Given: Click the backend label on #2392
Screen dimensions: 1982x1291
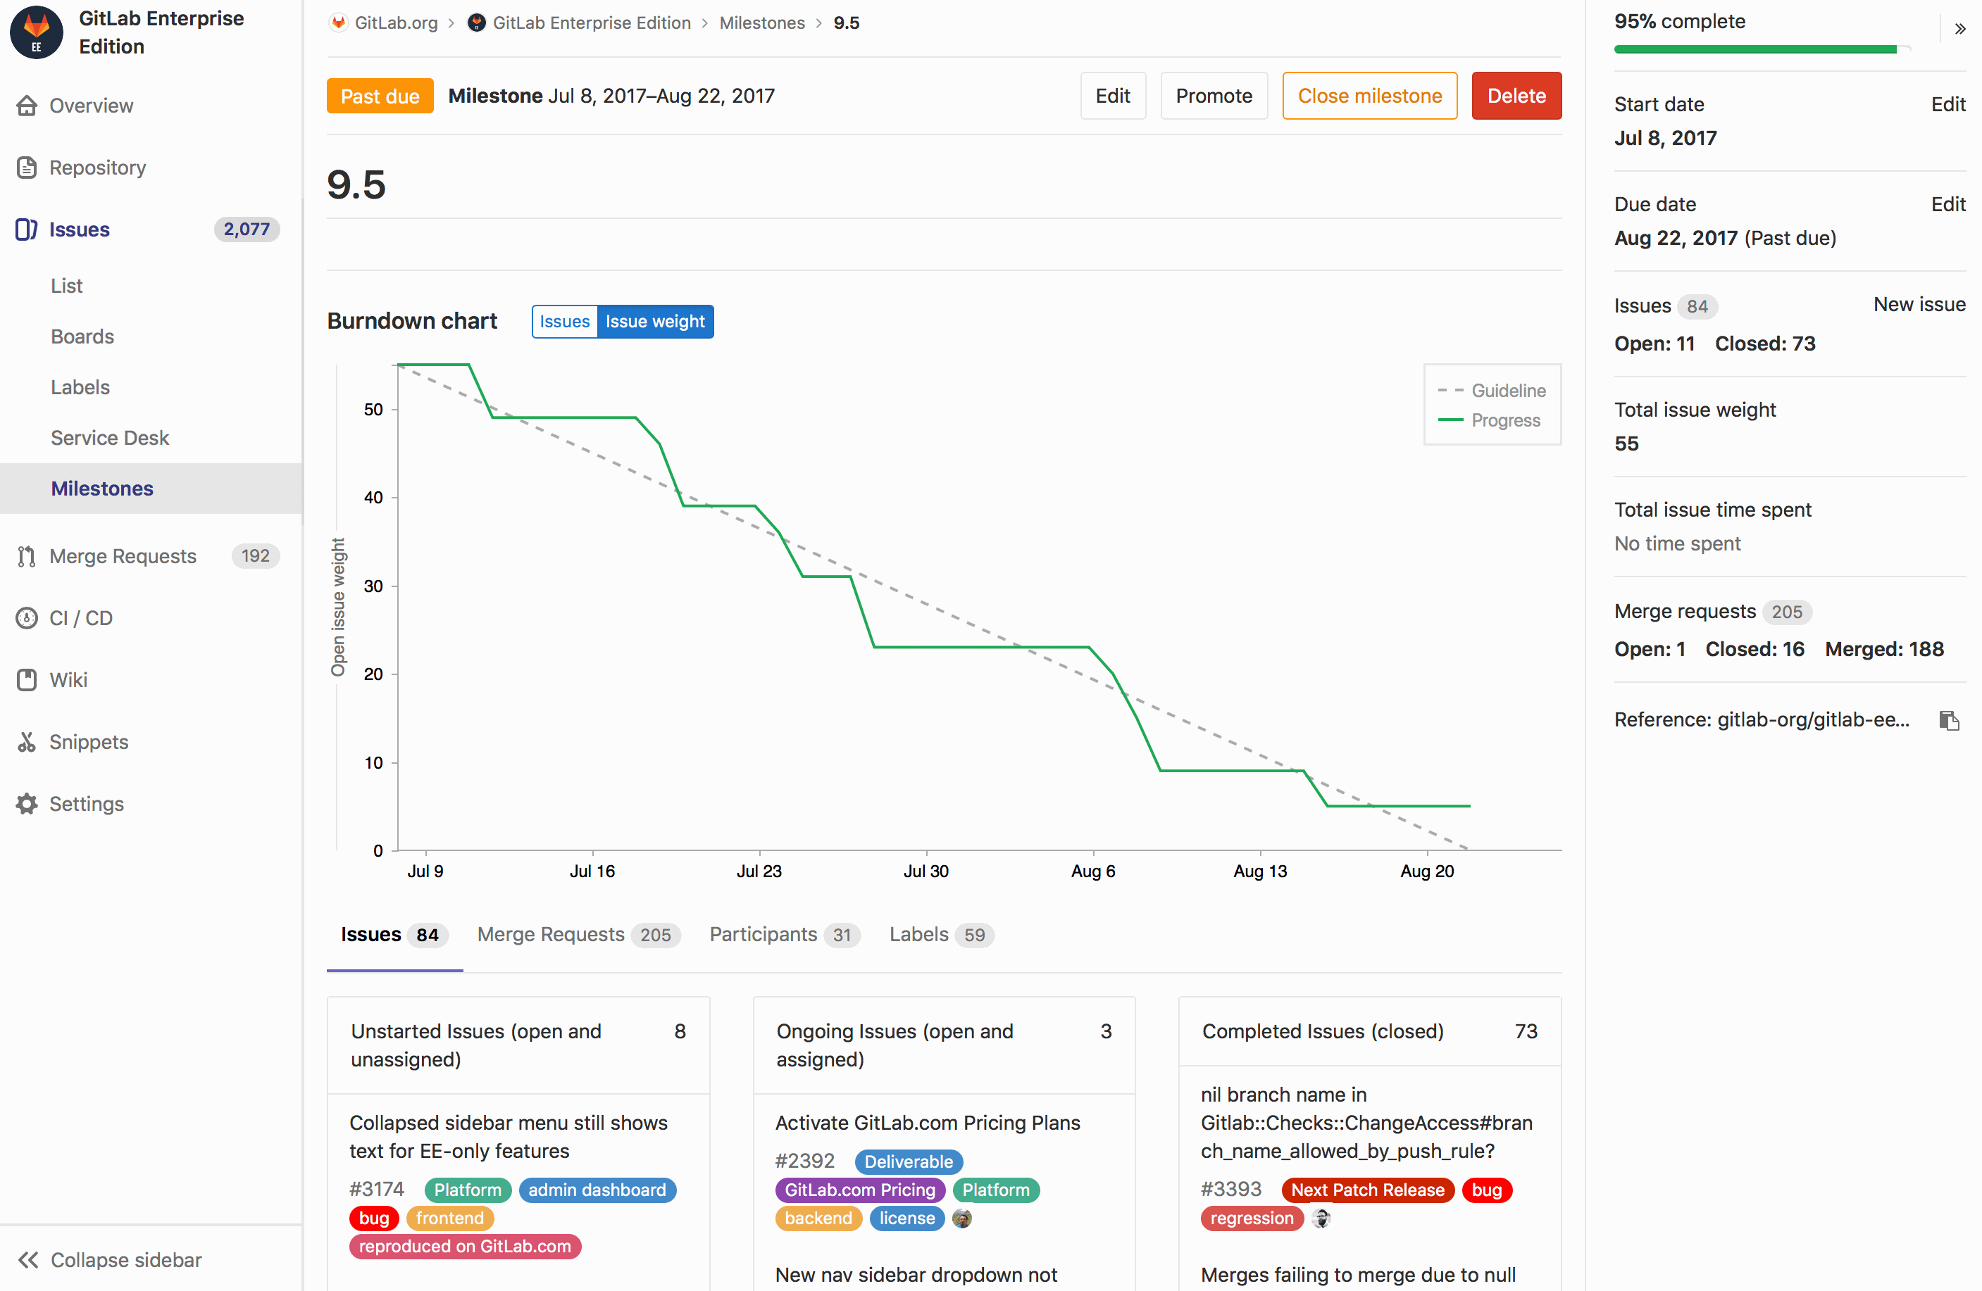Looking at the screenshot, I should click(818, 1218).
